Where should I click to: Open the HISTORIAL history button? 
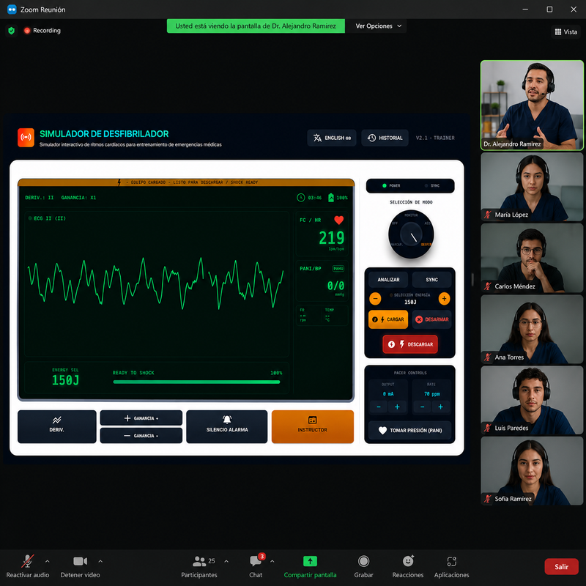(x=385, y=138)
